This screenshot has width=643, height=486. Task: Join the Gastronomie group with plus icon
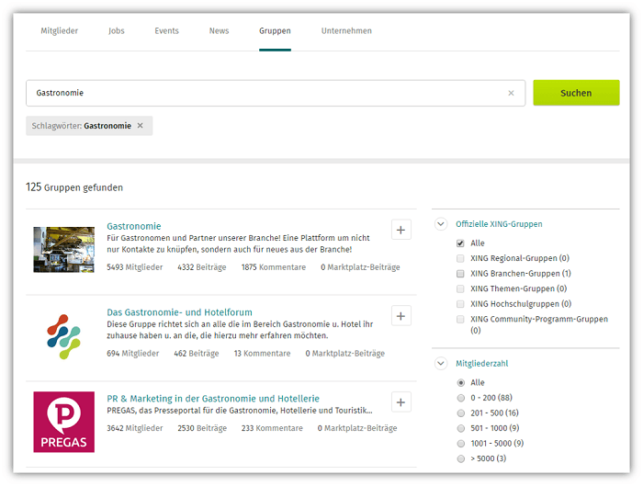click(x=400, y=230)
